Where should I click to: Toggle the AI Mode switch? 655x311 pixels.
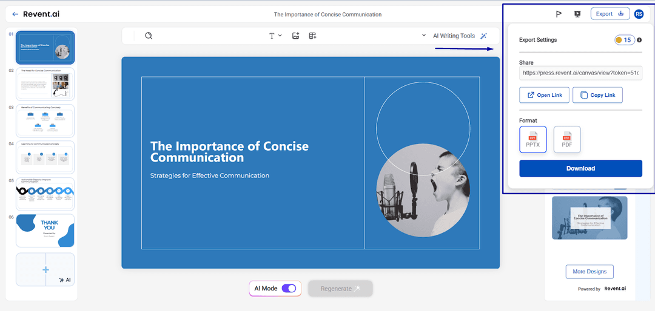click(x=289, y=289)
